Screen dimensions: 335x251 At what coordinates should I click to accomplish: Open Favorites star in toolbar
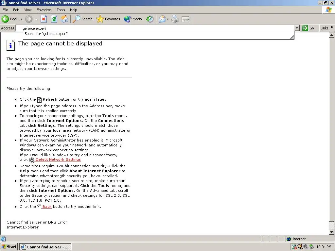coord(108,19)
